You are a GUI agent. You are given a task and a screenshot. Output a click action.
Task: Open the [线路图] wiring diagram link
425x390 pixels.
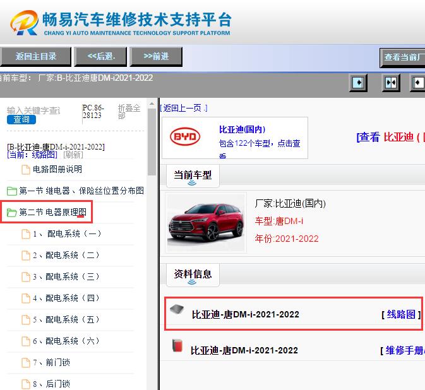coord(401,315)
